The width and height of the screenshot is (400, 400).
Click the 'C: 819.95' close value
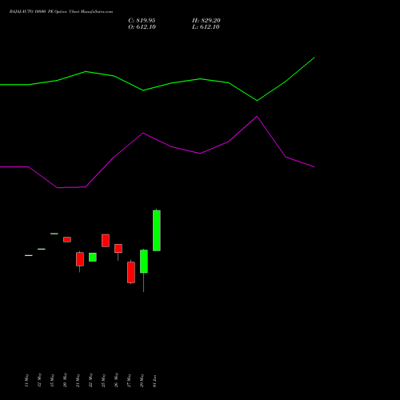(x=142, y=21)
